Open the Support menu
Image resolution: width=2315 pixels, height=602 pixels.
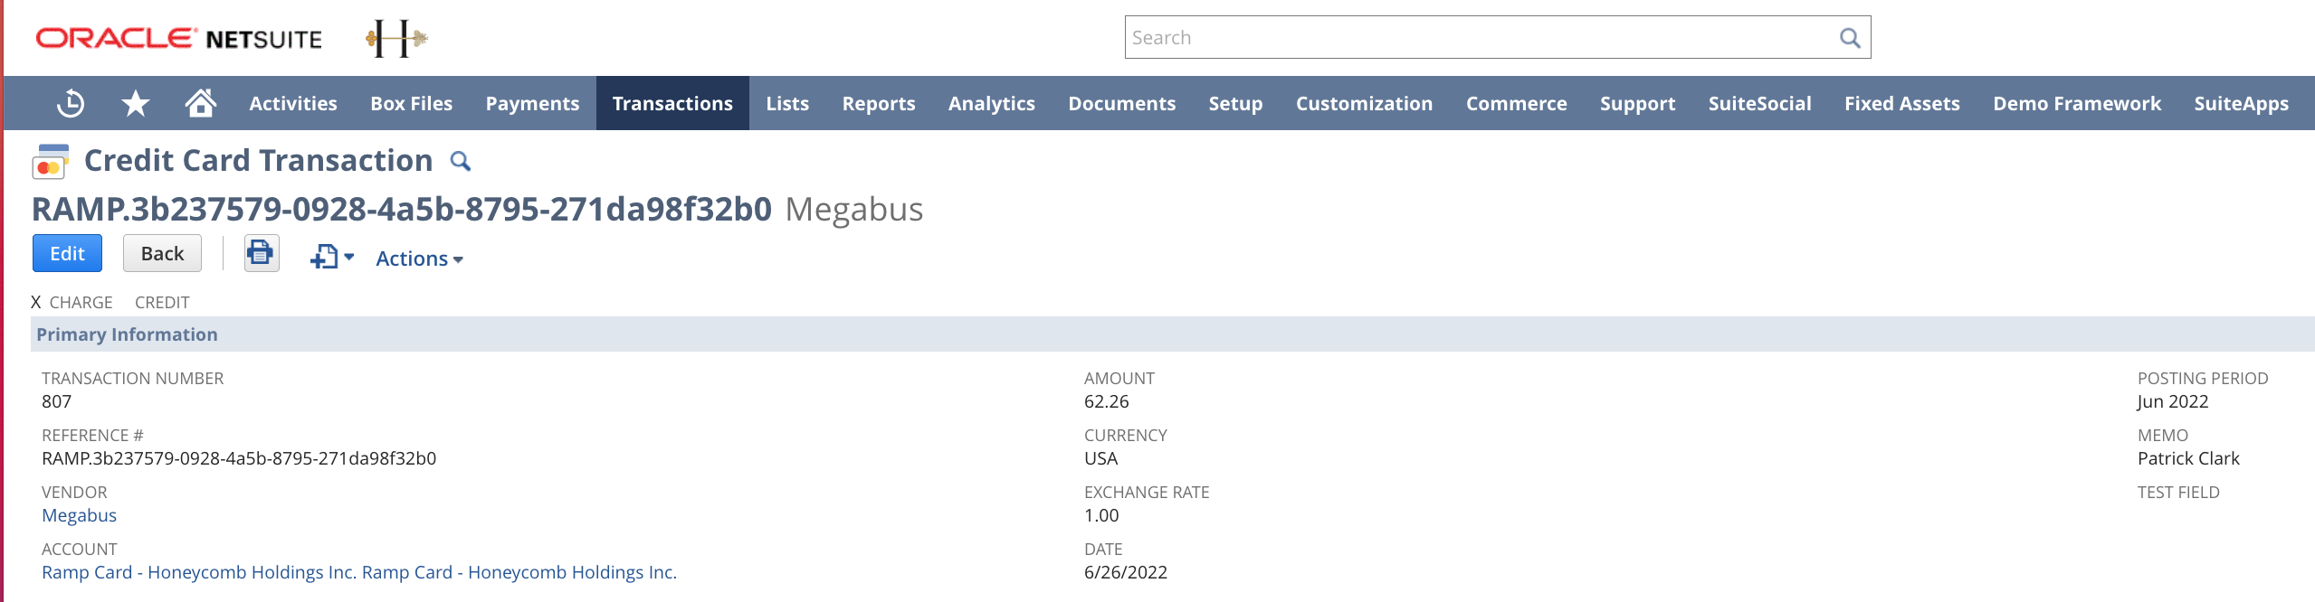1637,104
